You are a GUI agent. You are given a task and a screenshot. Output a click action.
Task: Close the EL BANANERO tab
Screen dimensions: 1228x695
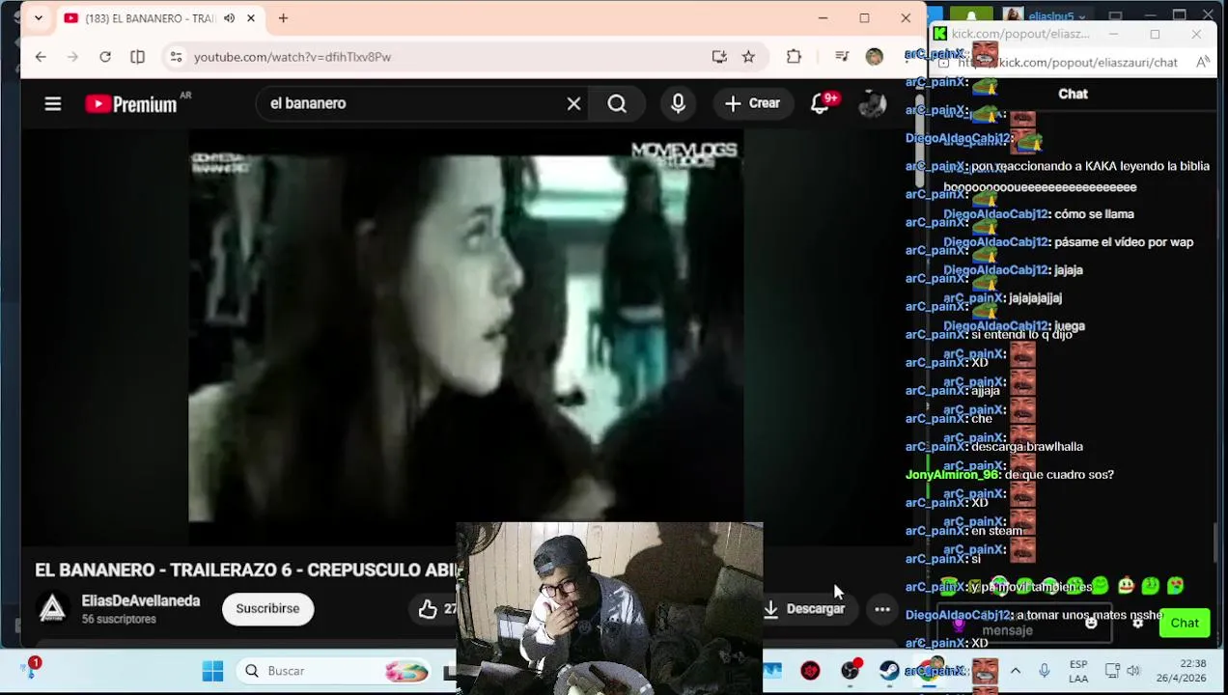click(x=251, y=18)
